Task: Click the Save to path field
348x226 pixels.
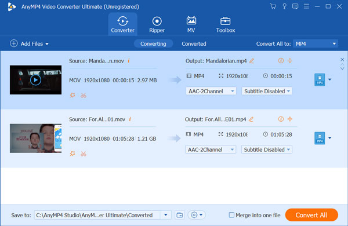Action: coord(97,215)
